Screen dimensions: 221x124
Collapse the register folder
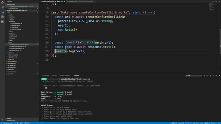coord(12,21)
